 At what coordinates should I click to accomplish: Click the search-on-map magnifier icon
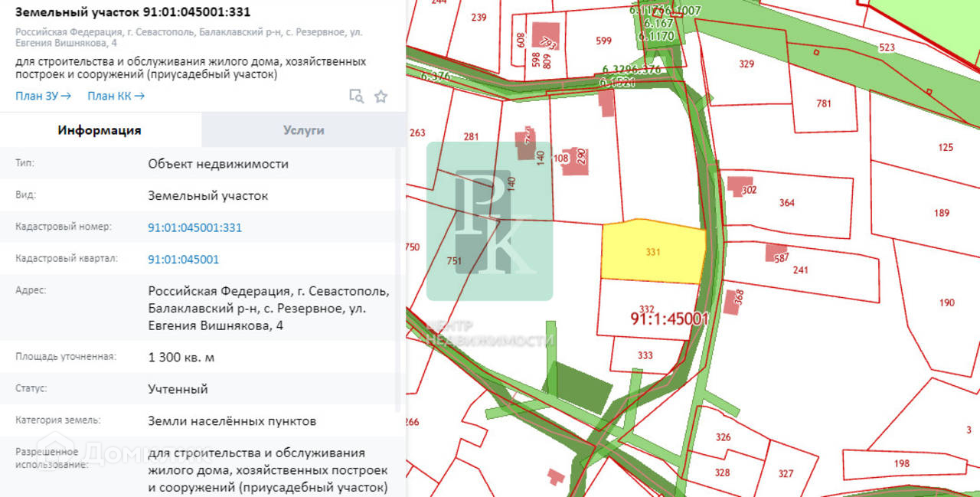[356, 96]
